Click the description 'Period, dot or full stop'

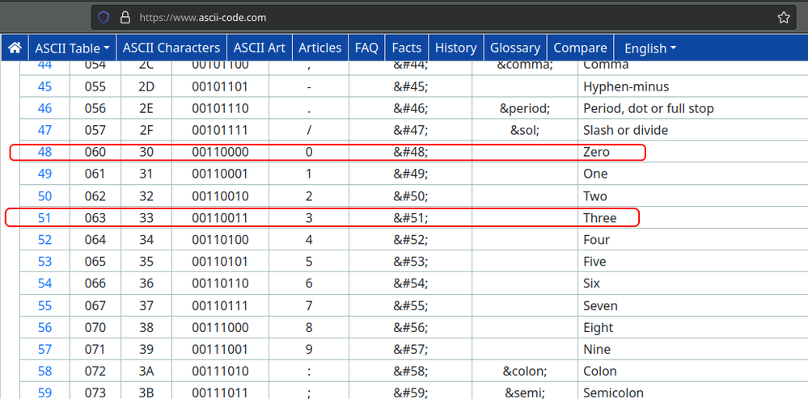coord(648,108)
